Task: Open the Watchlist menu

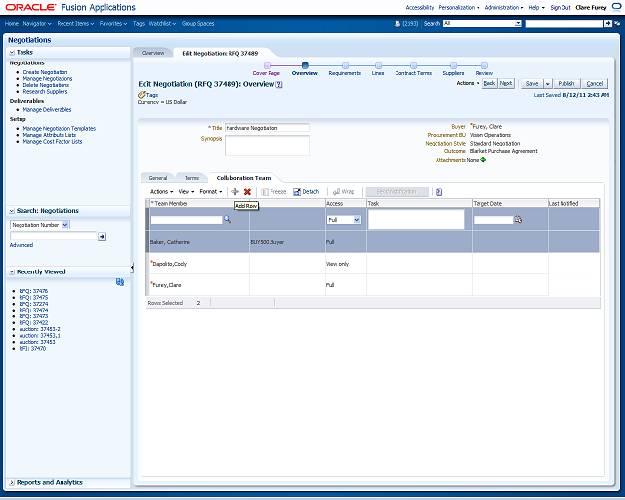Action: pos(162,23)
